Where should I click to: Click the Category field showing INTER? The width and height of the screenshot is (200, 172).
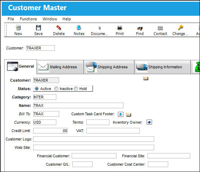[45, 97]
